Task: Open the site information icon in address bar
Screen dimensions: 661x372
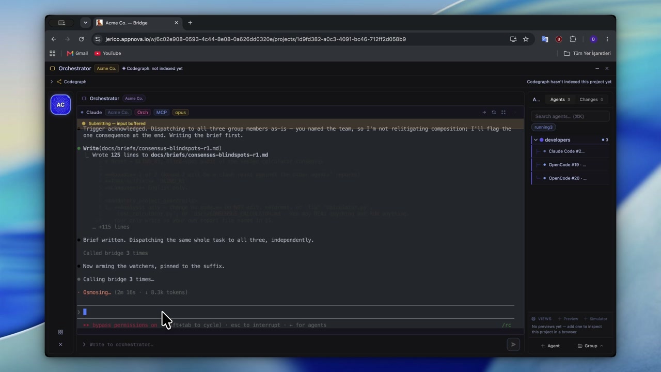Action: coord(98,39)
